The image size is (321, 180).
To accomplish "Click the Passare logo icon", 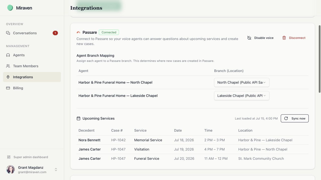I will pos(78,32).
